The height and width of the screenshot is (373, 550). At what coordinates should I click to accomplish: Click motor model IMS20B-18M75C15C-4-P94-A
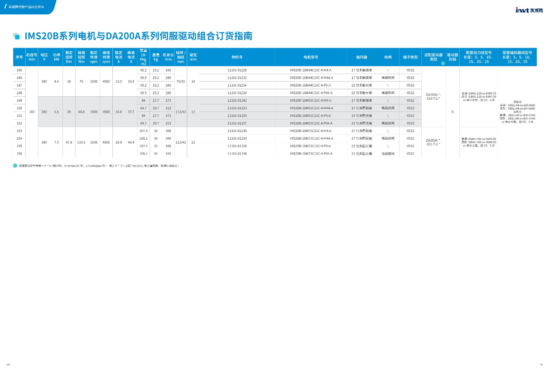click(x=311, y=154)
